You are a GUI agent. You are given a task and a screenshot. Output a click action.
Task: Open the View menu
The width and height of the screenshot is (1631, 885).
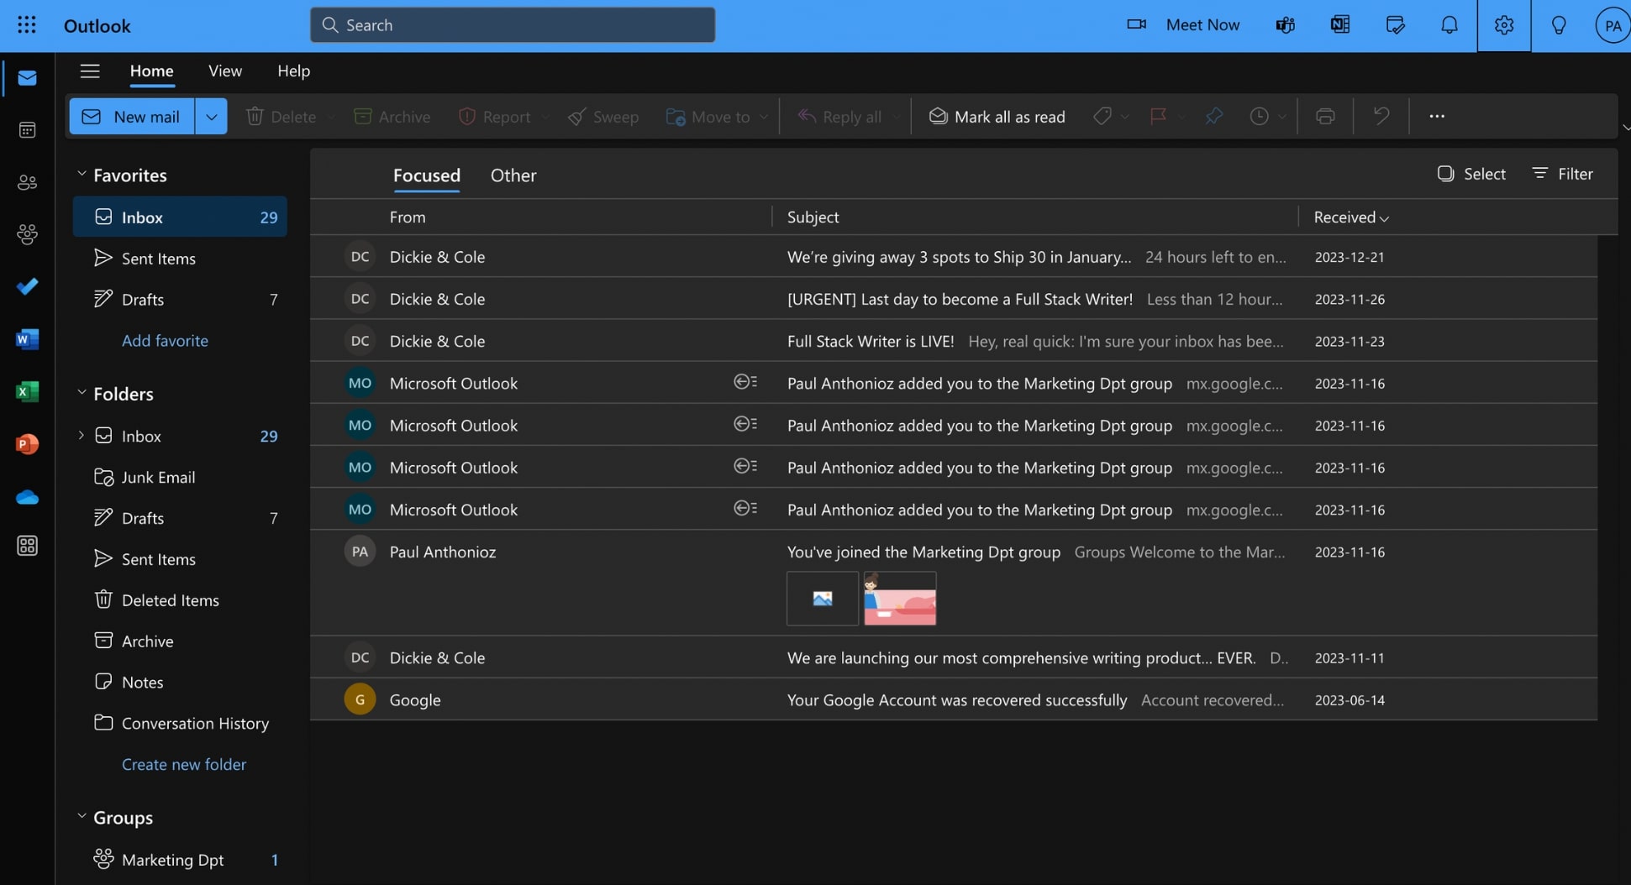click(x=224, y=71)
